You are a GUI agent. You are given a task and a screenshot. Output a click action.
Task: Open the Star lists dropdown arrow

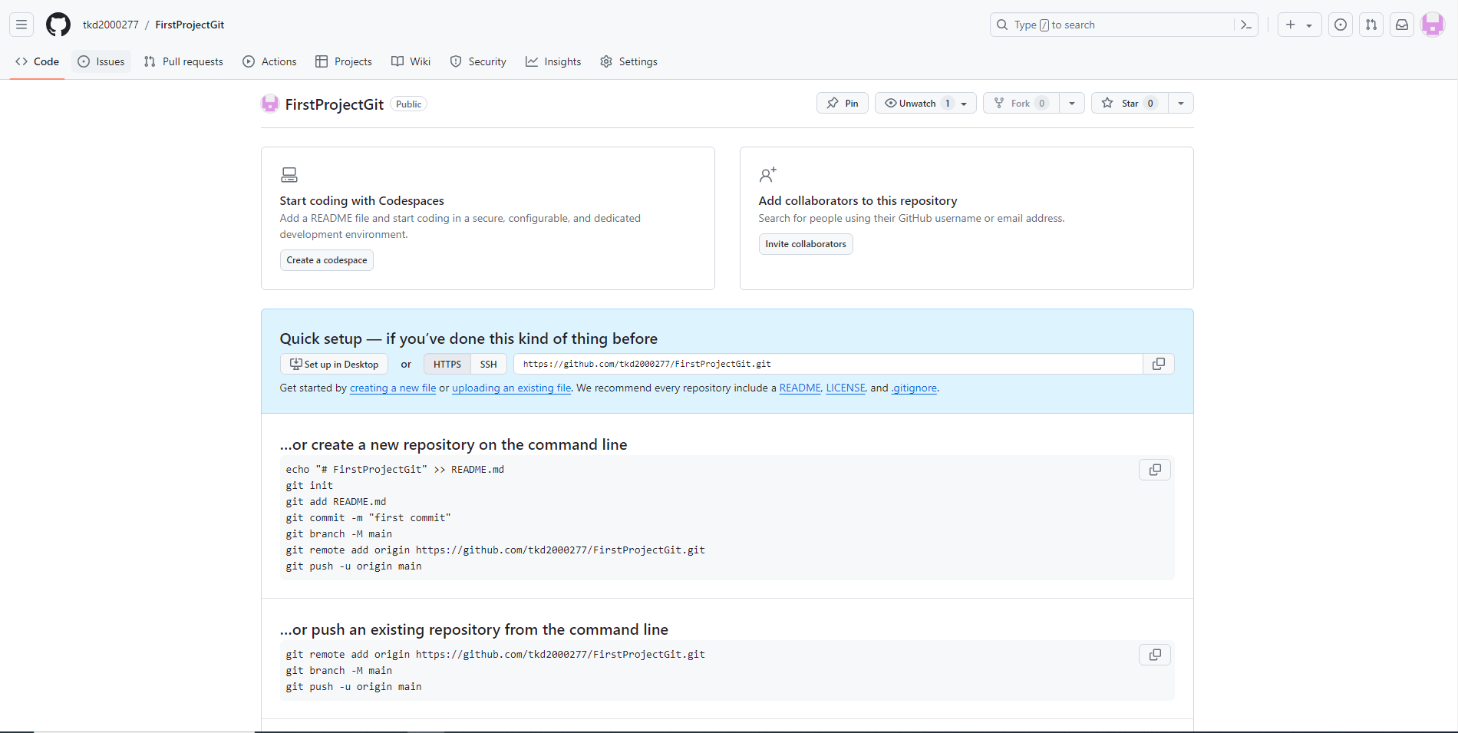coord(1180,104)
